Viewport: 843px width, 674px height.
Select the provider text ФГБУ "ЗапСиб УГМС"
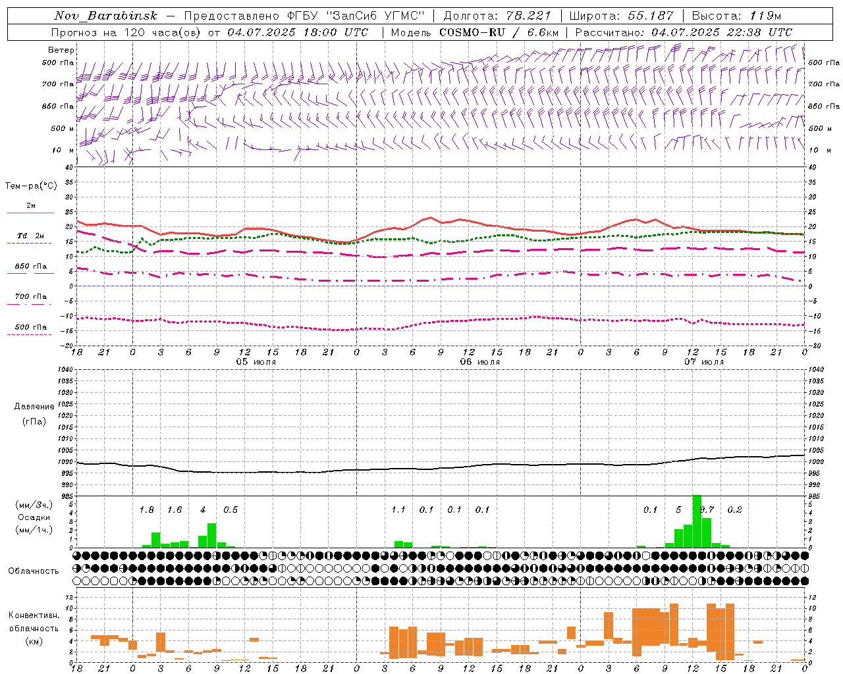pos(356,16)
